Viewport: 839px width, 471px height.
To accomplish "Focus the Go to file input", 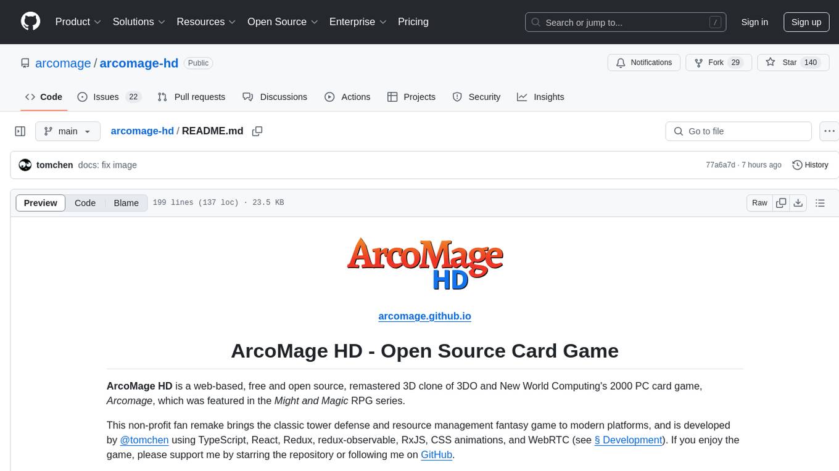I will point(738,131).
